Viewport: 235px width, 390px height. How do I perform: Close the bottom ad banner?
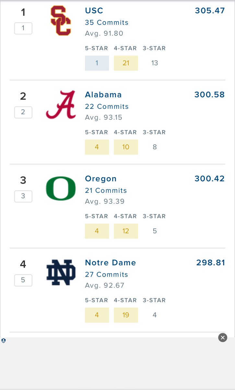pos(222,338)
